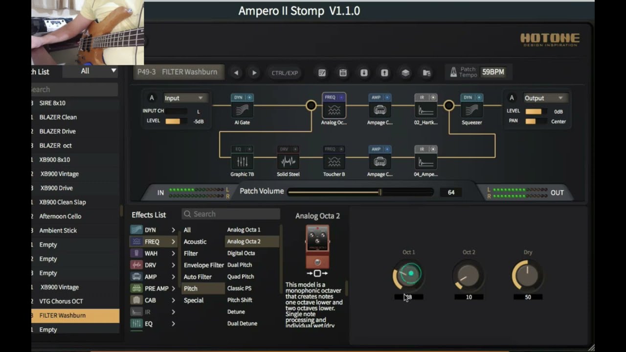
Task: Expand the WAH effects category arrow
Action: 173,253
